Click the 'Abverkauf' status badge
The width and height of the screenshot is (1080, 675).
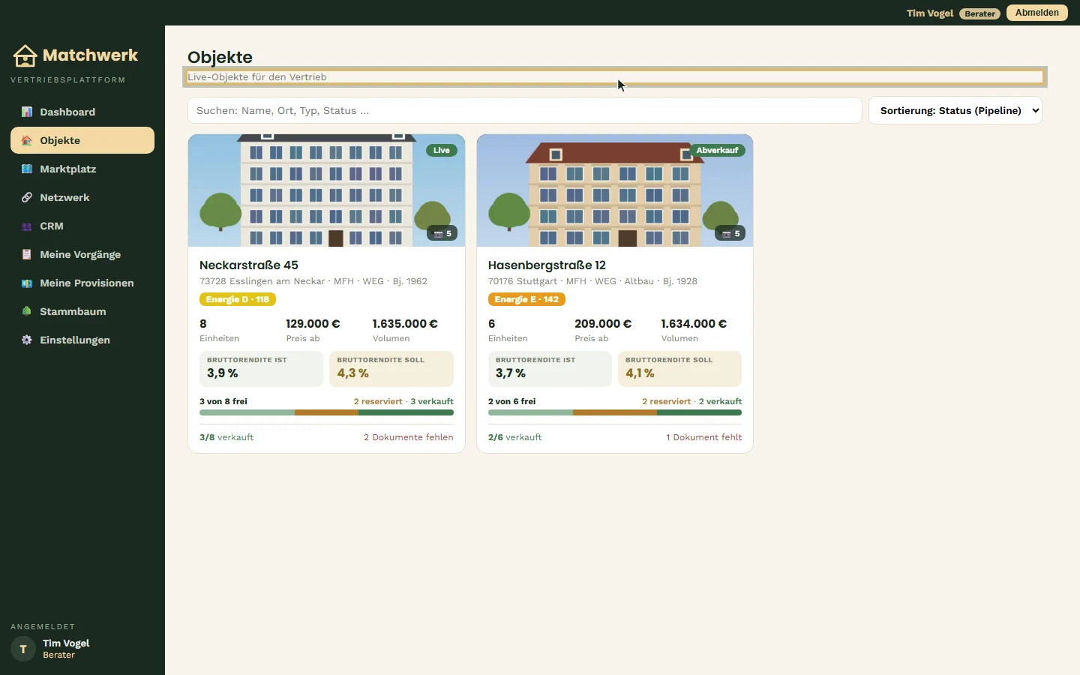coord(717,150)
